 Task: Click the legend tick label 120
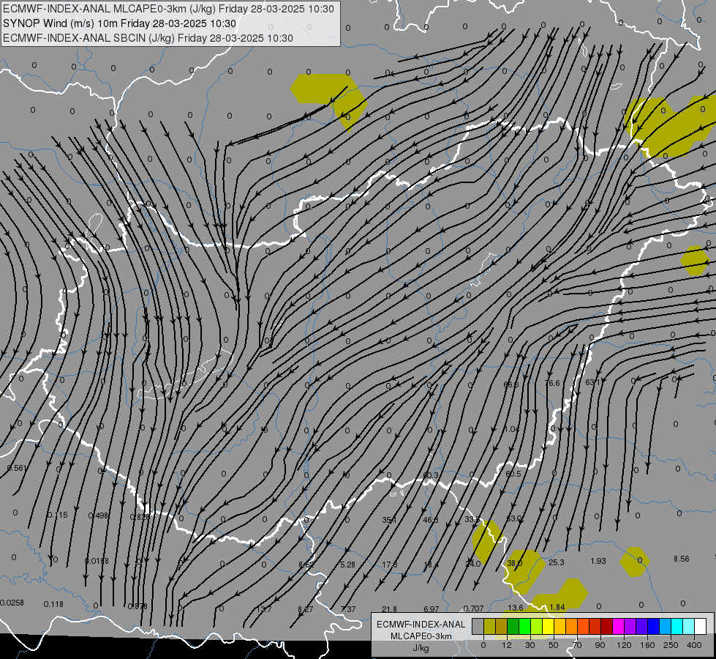[624, 645]
